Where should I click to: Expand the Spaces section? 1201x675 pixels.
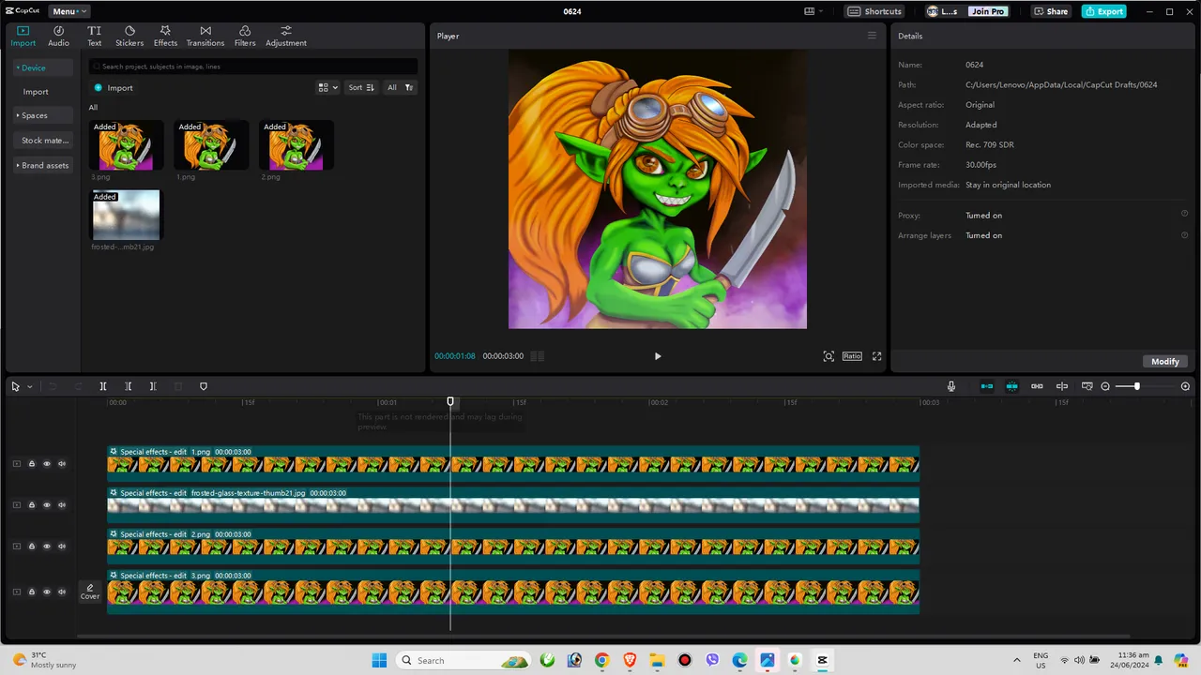tap(43, 115)
